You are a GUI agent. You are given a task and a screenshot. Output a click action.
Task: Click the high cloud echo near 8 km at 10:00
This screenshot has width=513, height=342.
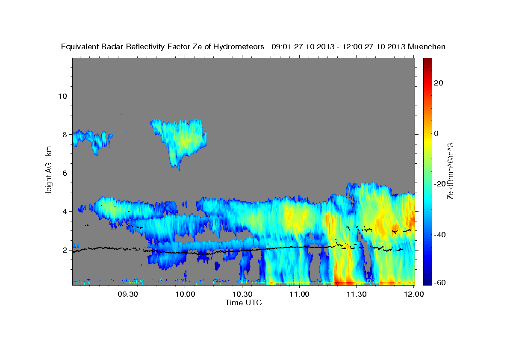182,141
